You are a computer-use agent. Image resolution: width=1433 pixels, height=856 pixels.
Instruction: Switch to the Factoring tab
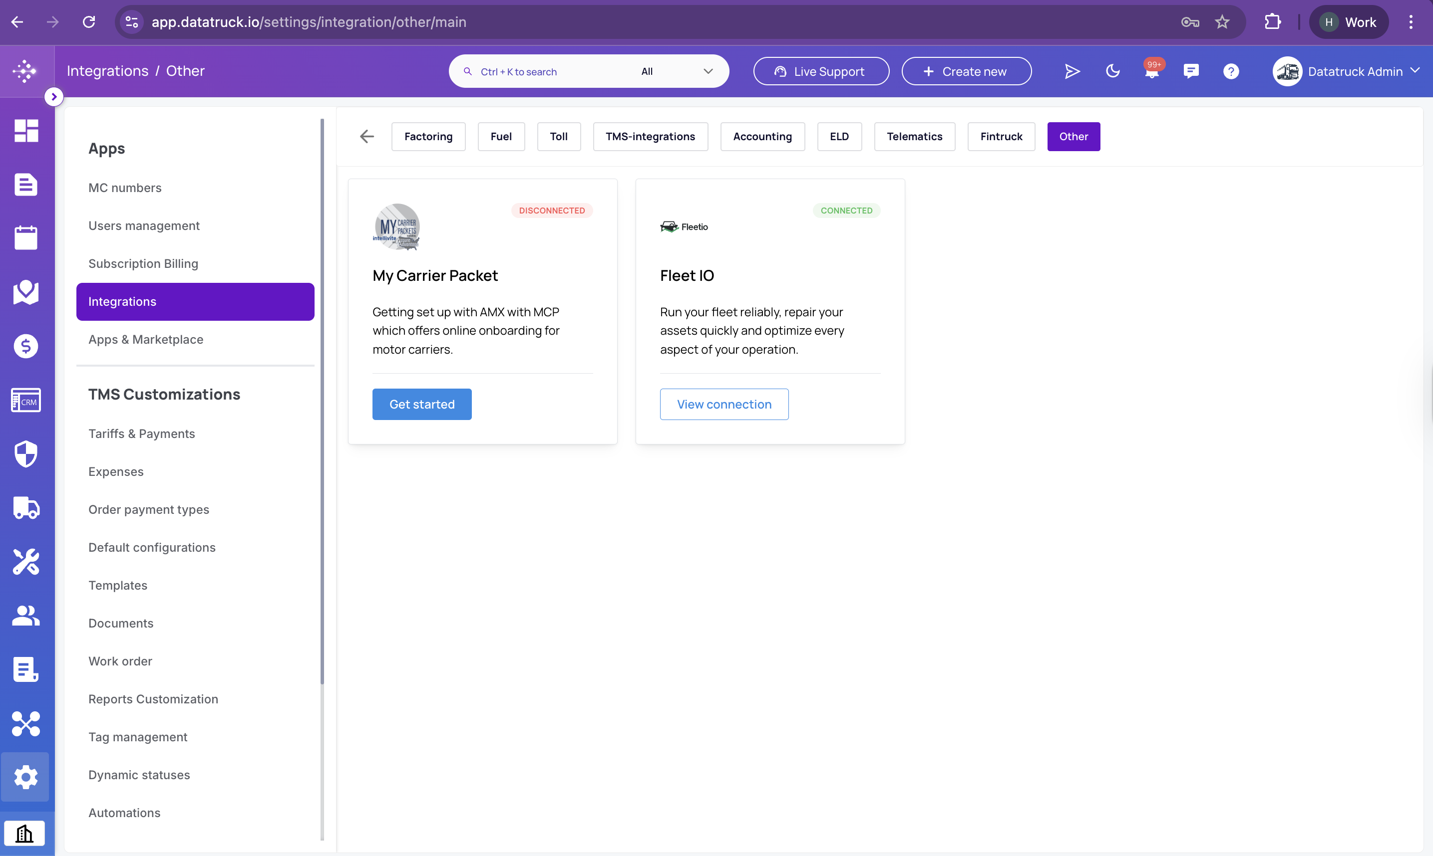click(428, 137)
